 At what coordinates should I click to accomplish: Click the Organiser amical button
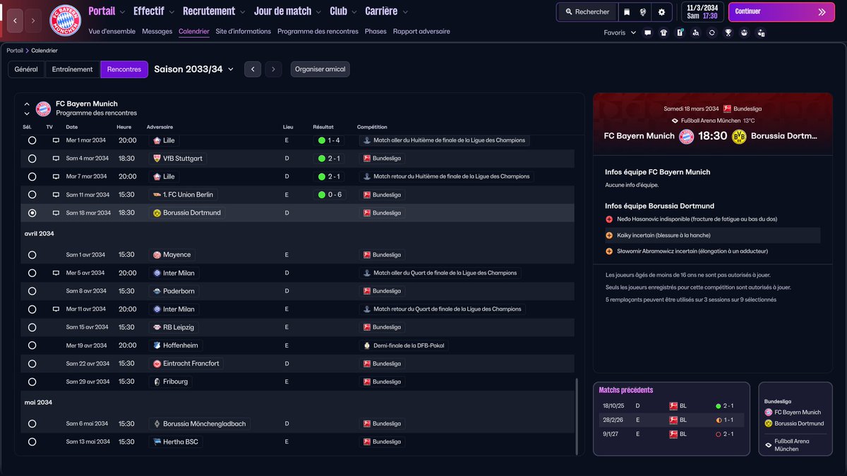click(x=320, y=69)
